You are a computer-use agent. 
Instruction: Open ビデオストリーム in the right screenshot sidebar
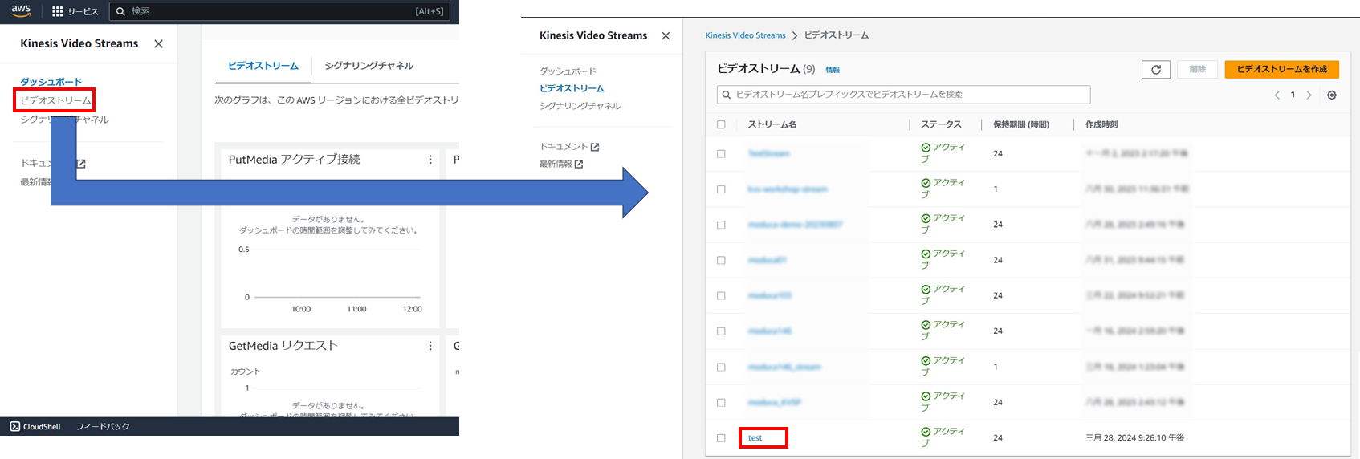(572, 88)
